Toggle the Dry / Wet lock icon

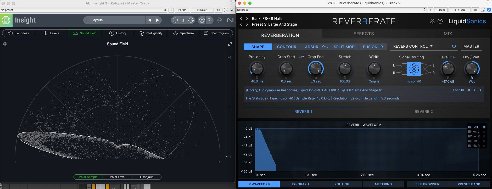(x=472, y=77)
